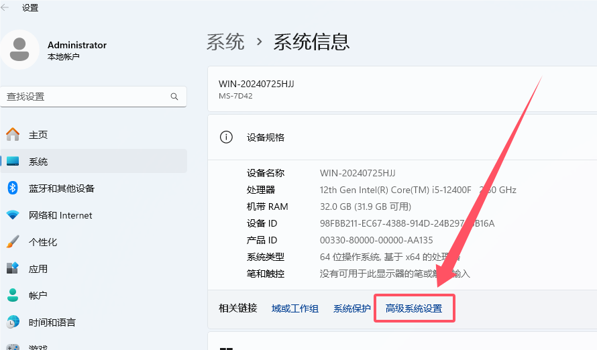Click the 设备规格 info circle icon

226,137
